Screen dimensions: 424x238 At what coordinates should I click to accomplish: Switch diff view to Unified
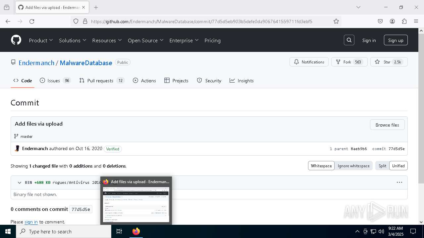(x=398, y=166)
